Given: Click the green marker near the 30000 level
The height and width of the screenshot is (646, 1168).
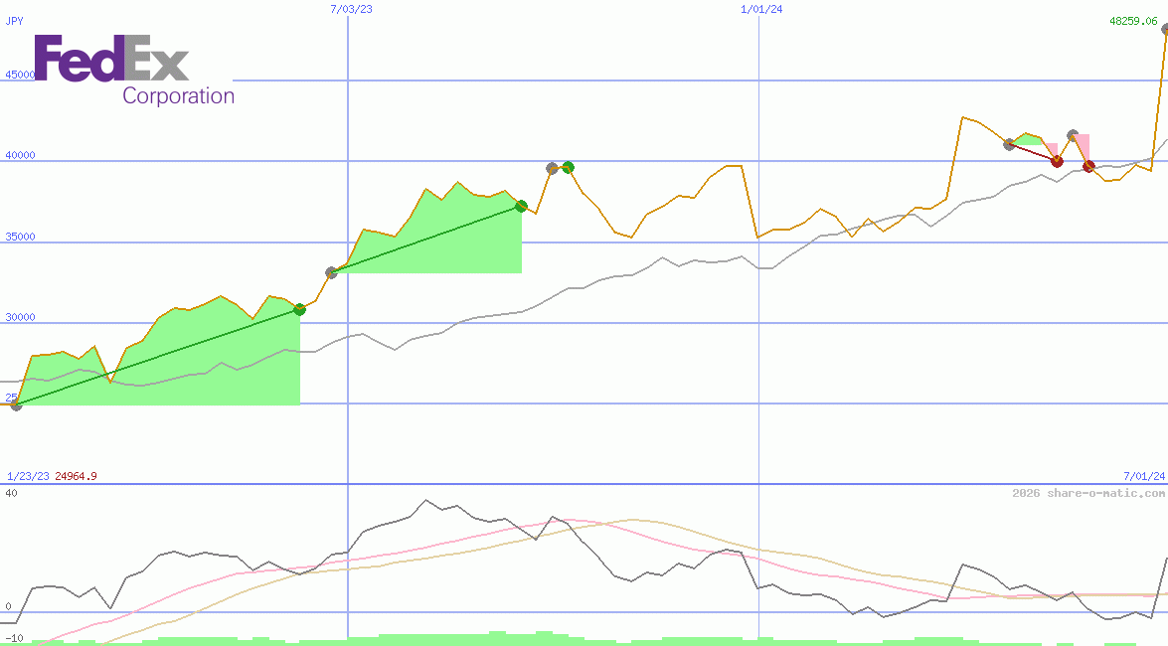Looking at the screenshot, I should (300, 308).
